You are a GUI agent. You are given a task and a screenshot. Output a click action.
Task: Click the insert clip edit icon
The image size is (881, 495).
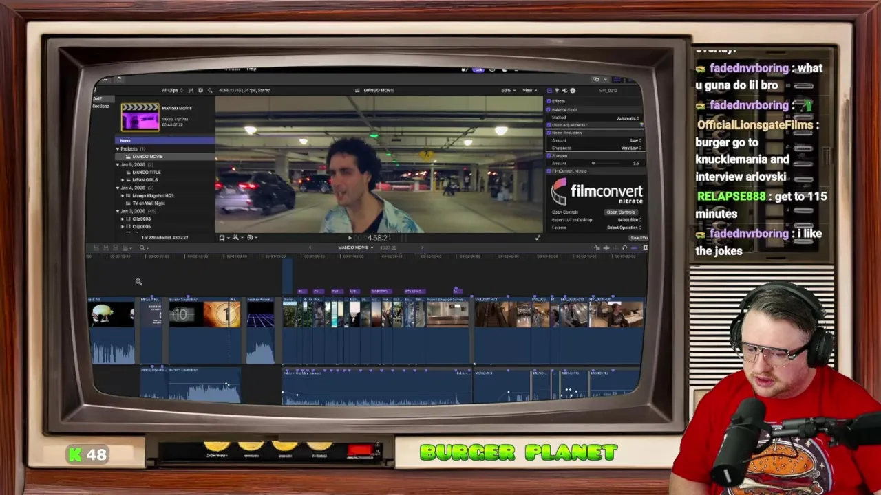[x=107, y=247]
